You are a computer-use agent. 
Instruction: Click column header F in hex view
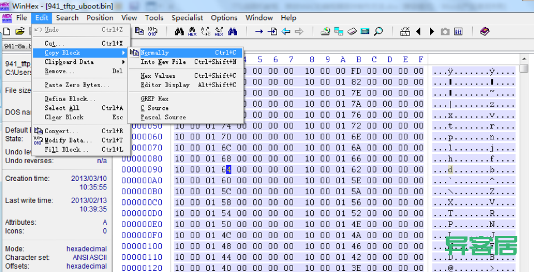pyautogui.click(x=421, y=59)
